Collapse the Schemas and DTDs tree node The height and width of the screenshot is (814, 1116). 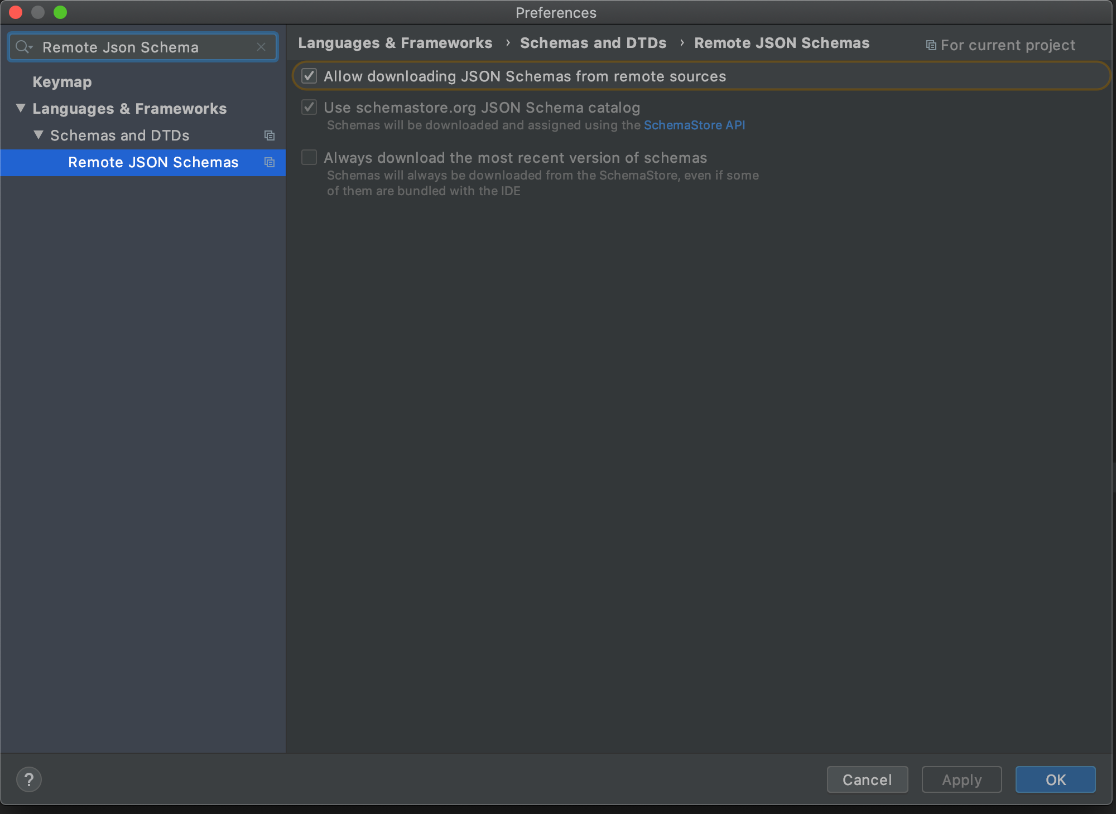tap(39, 135)
